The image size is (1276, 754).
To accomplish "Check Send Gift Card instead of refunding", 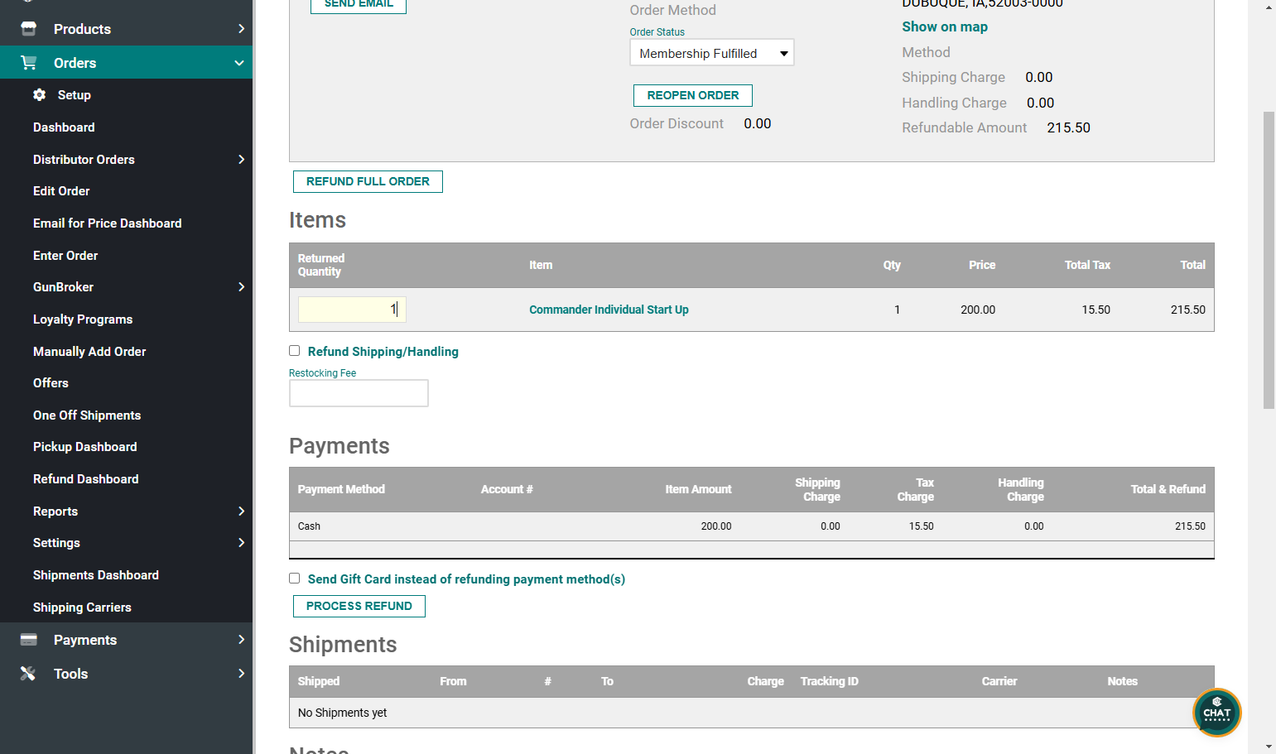I will [294, 579].
